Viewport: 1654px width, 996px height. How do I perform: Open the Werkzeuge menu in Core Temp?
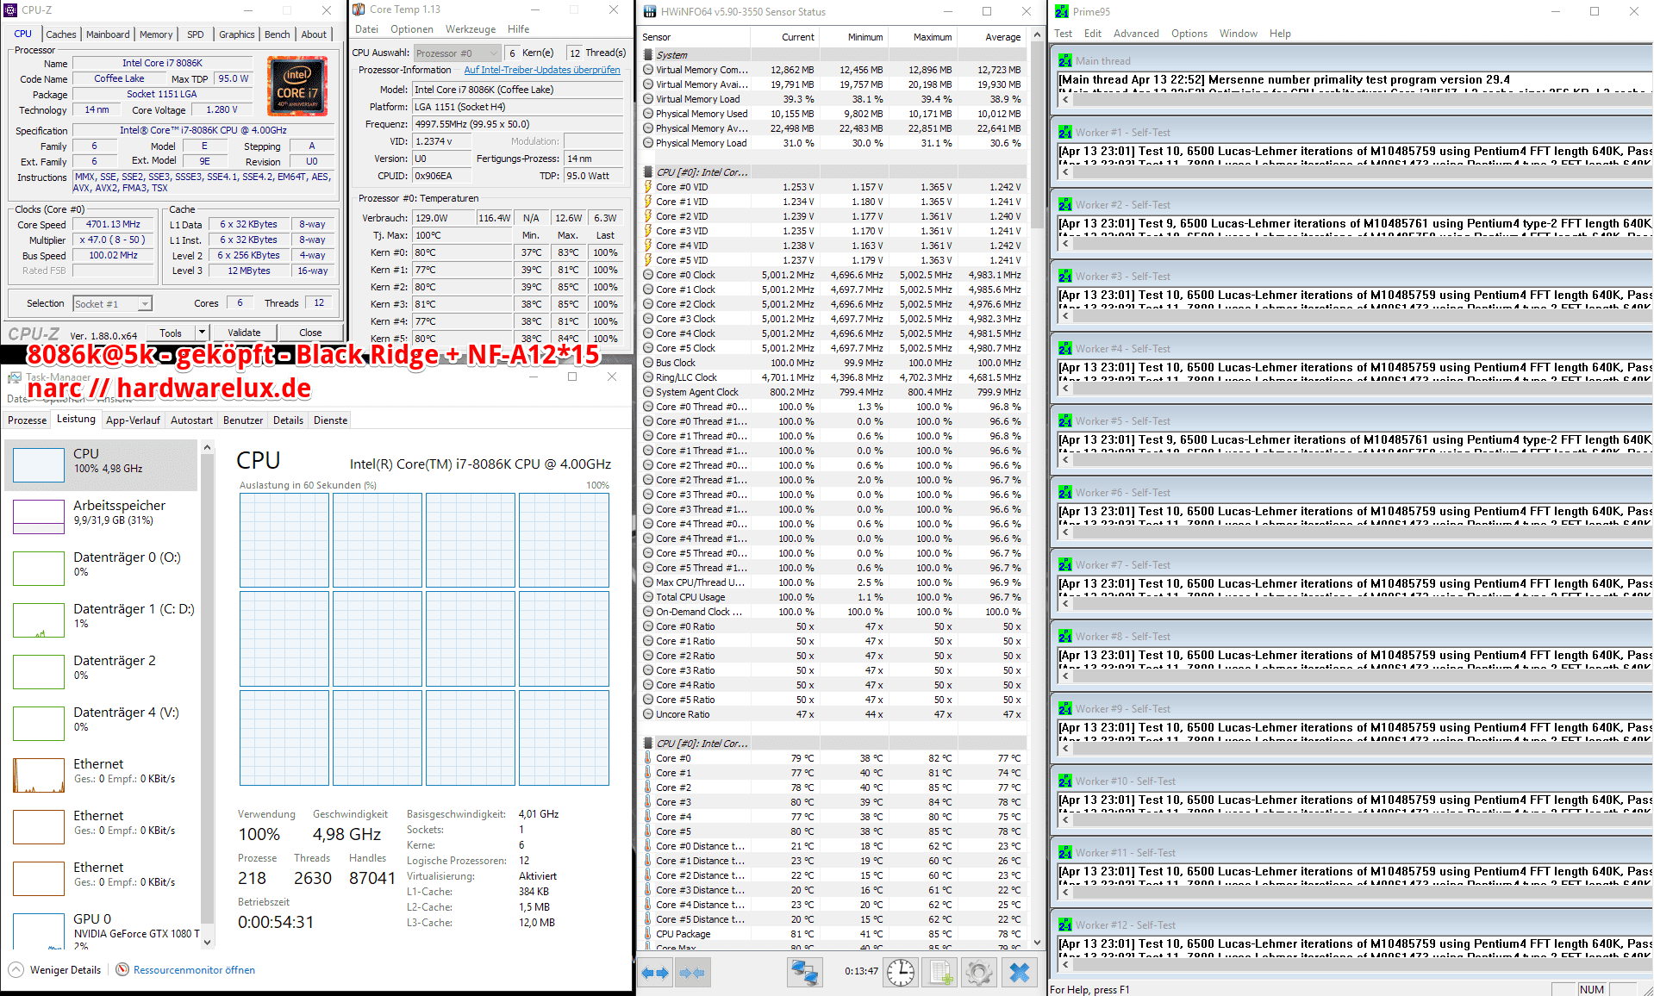click(x=471, y=29)
